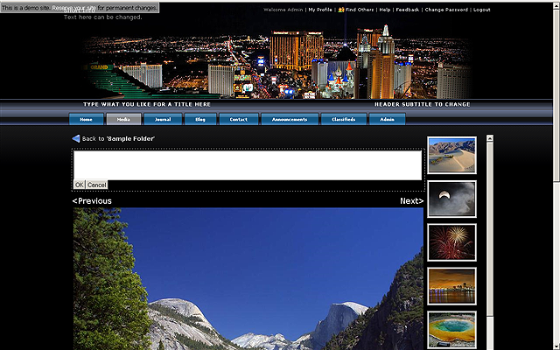Viewport: 560px width, 350px height.
Task: Open the sand dunes thumbnail
Action: coord(451,155)
